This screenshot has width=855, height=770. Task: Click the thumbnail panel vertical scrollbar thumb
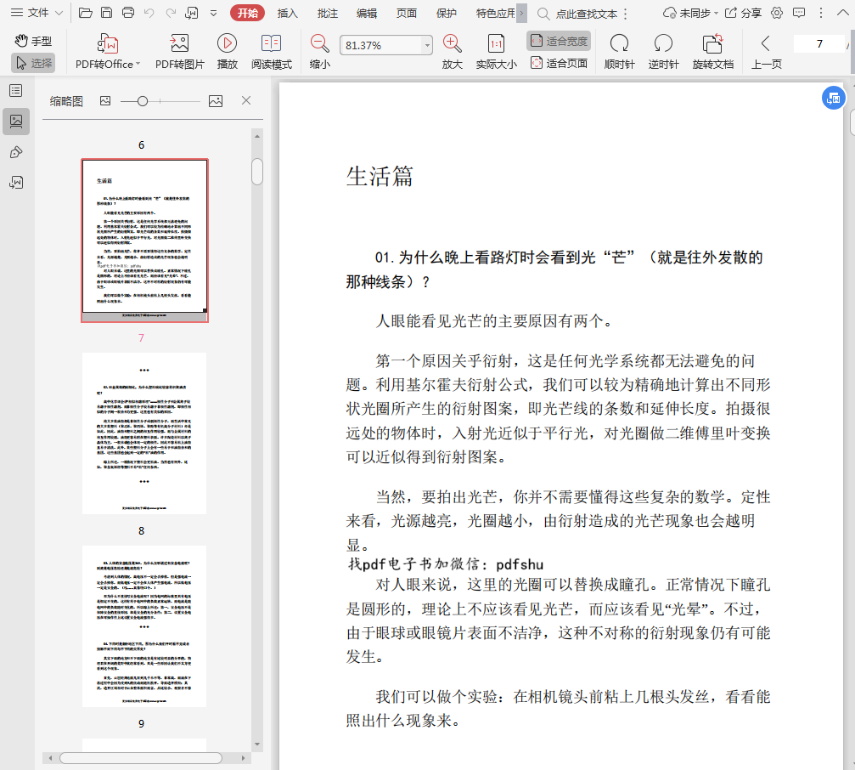[x=256, y=172]
